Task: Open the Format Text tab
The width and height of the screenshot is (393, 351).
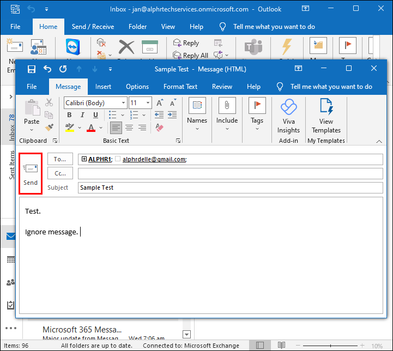Action: coord(180,87)
